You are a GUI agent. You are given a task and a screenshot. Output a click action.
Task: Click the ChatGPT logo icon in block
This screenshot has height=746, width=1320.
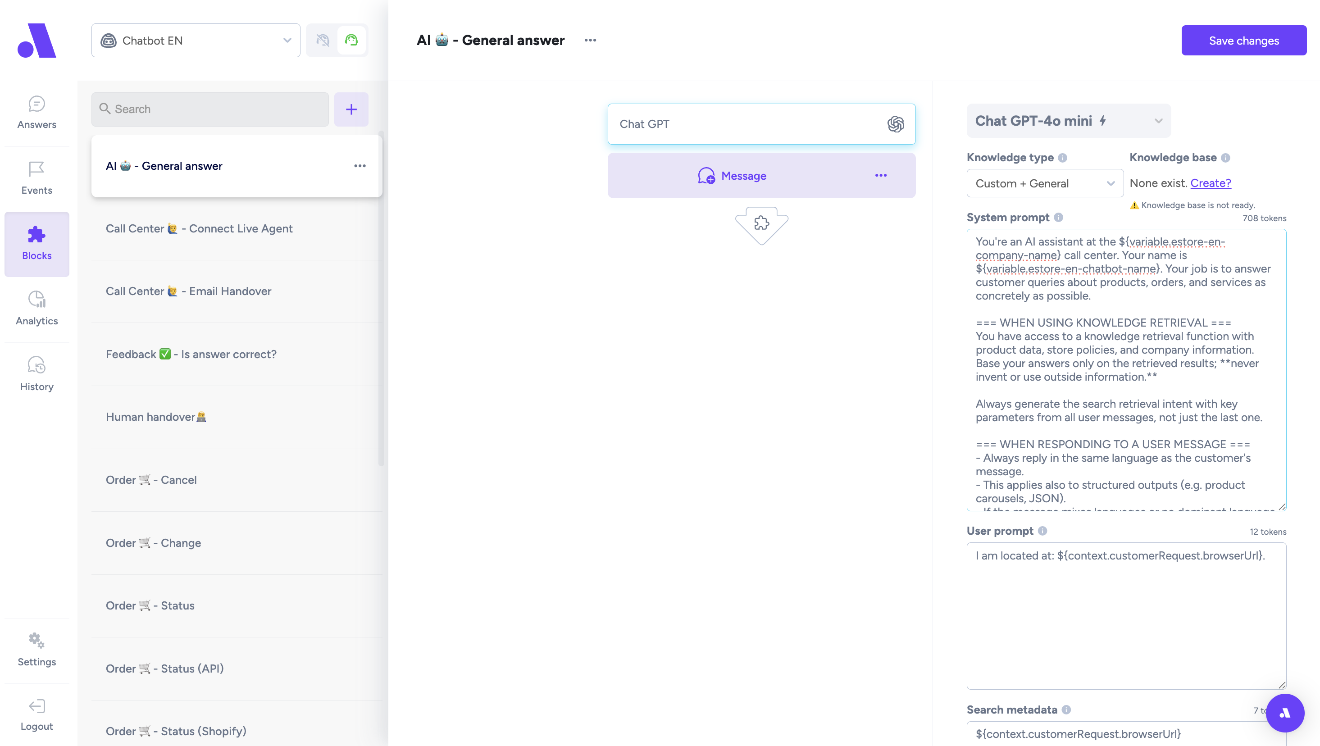pyautogui.click(x=895, y=124)
